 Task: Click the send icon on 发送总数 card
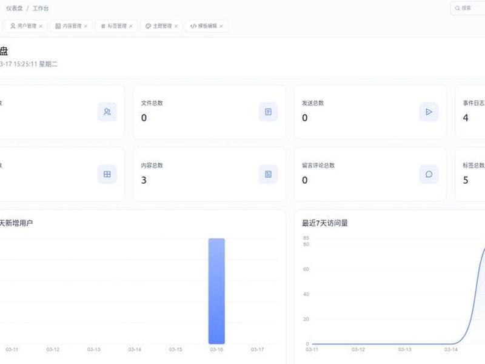point(429,112)
